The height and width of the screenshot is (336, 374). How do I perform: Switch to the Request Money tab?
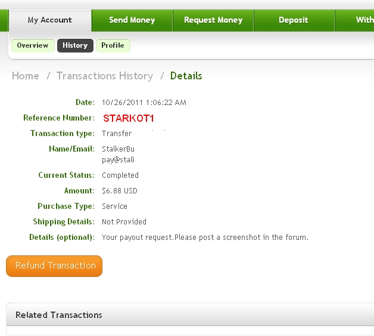click(x=213, y=20)
